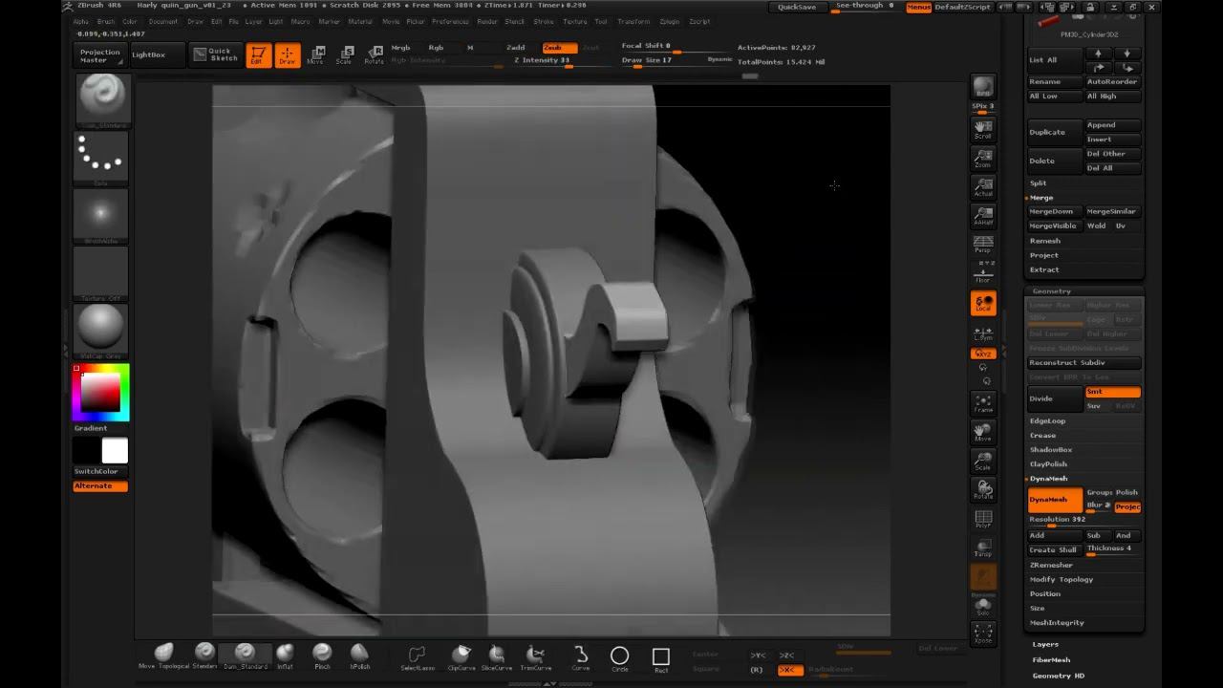Click the QuickSave button

[797, 7]
